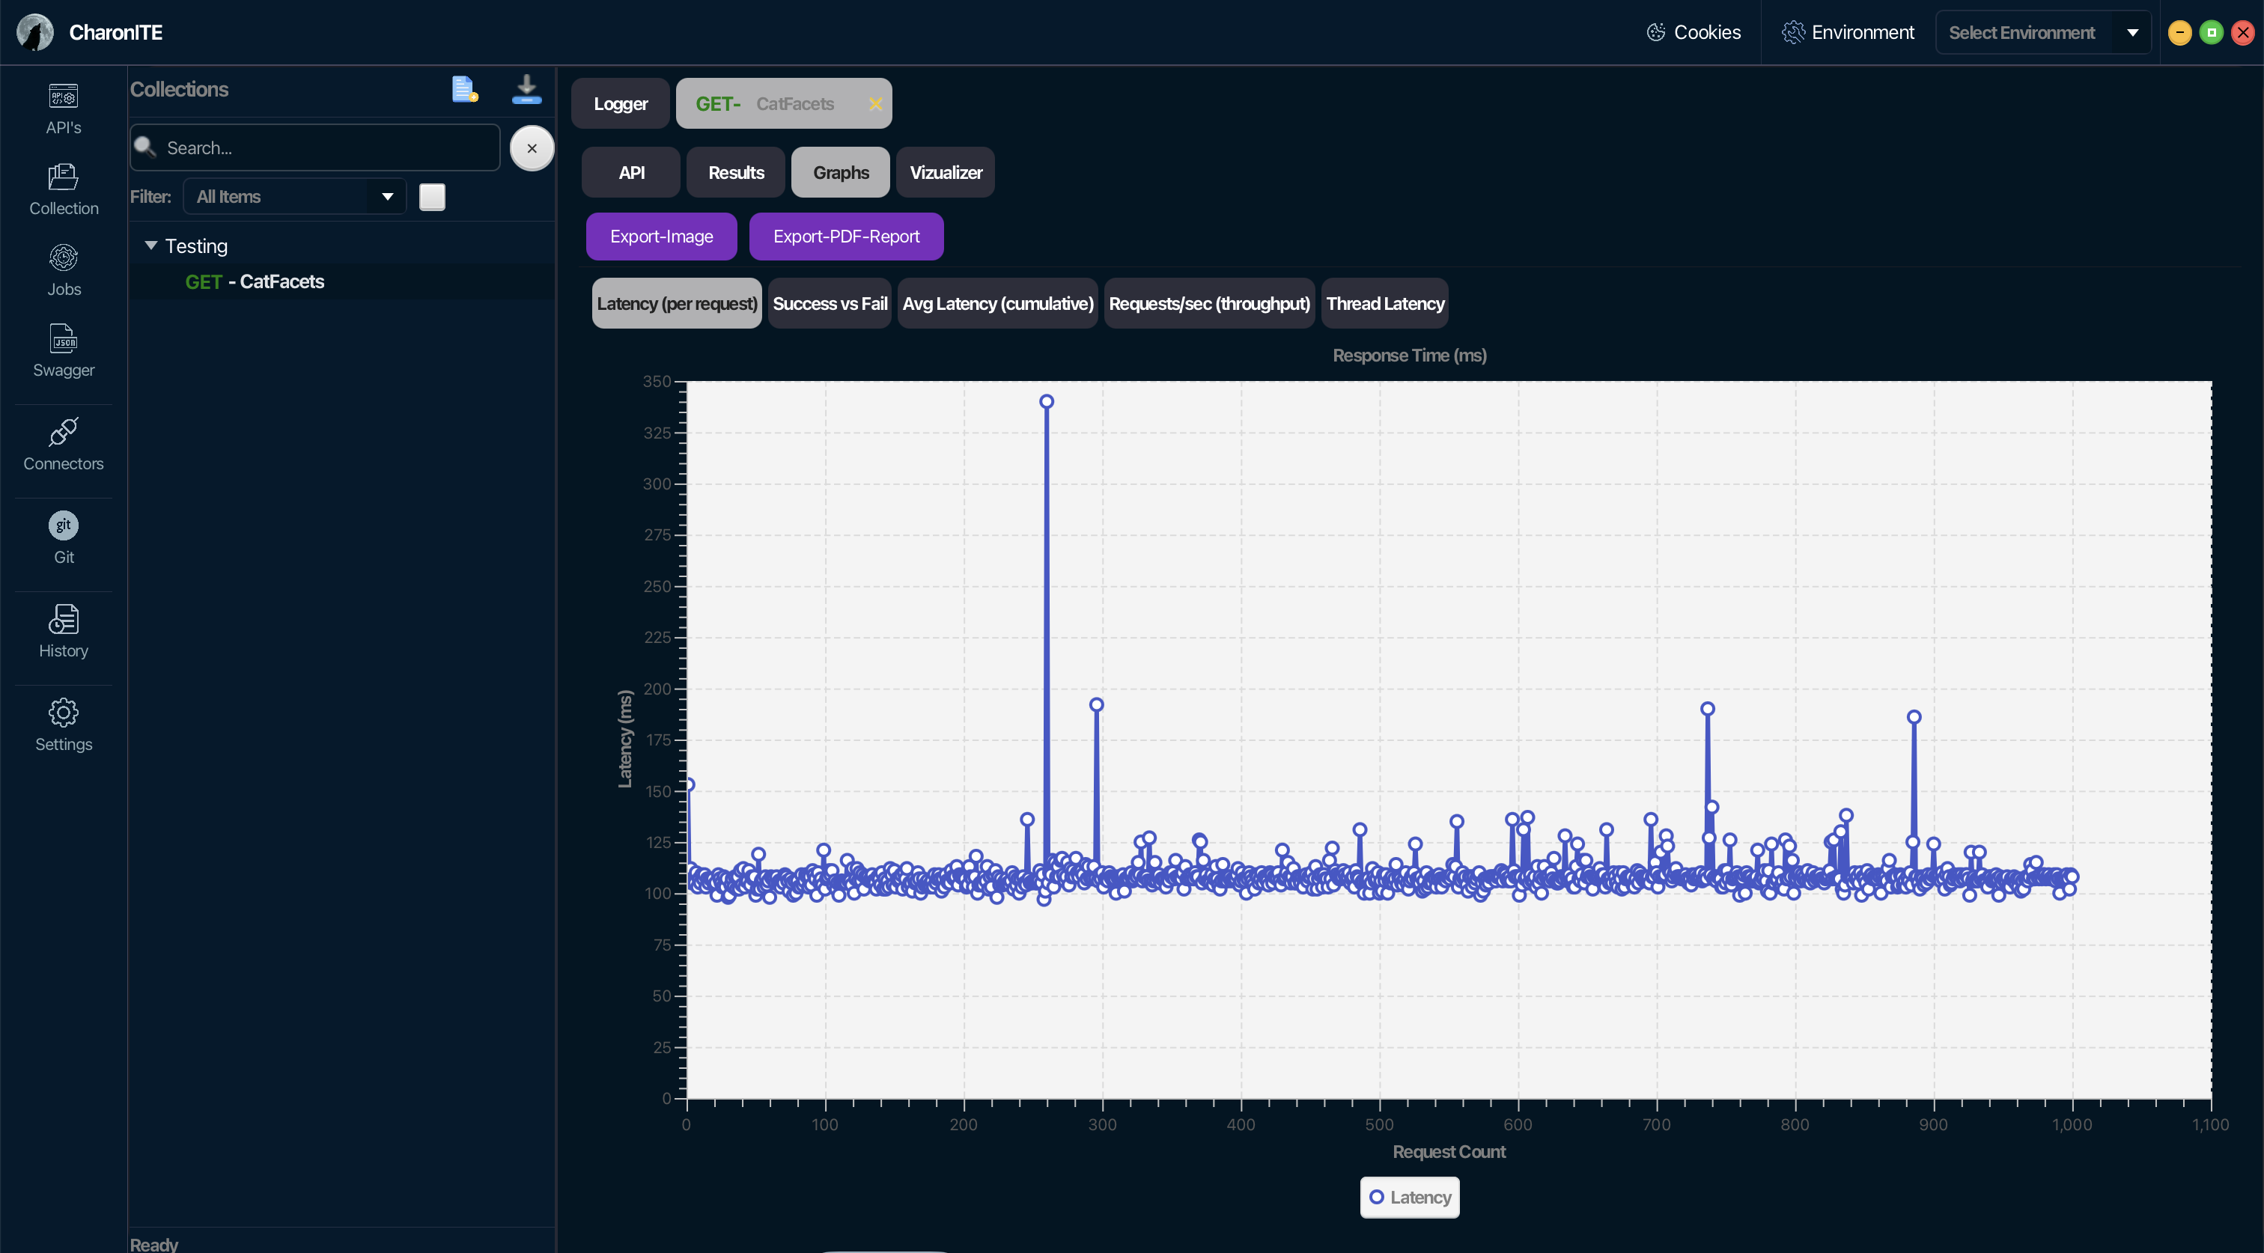
Task: Go to Jobs in the sidebar
Action: [x=64, y=271]
